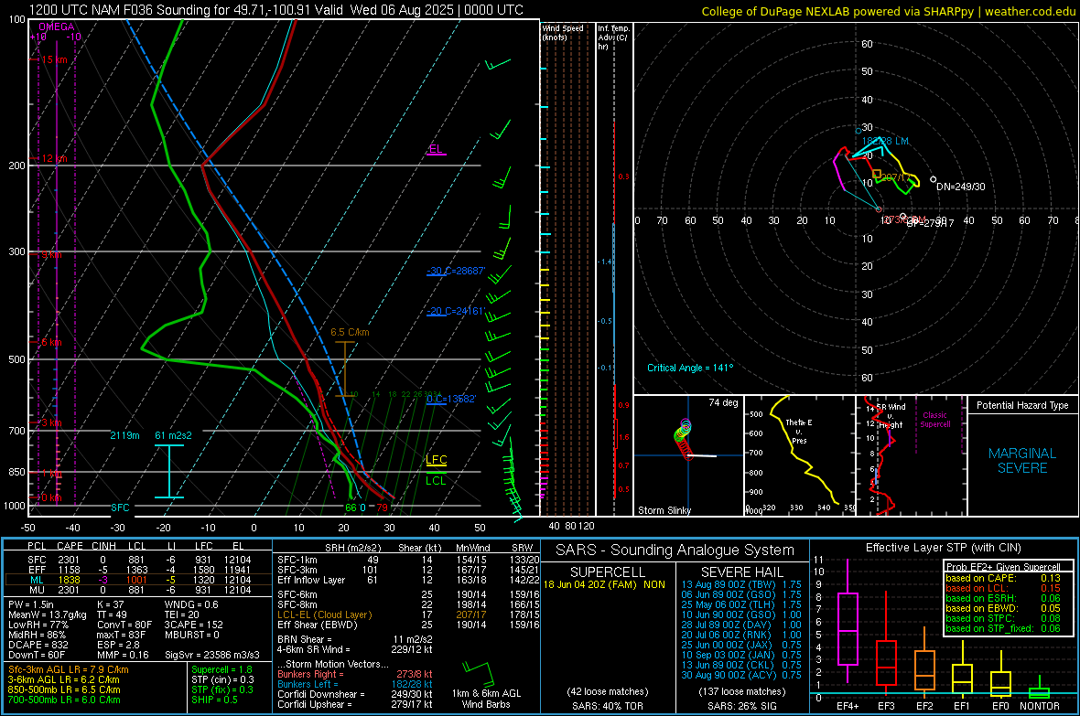Click the green 'Supercell = 1.8' composite value
Image resolution: width=1080 pixels, height=716 pixels.
(221, 669)
